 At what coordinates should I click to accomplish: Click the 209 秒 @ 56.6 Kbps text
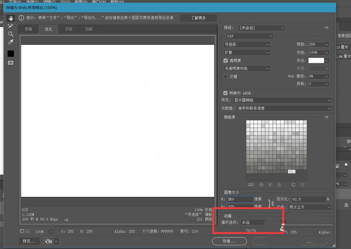point(40,219)
